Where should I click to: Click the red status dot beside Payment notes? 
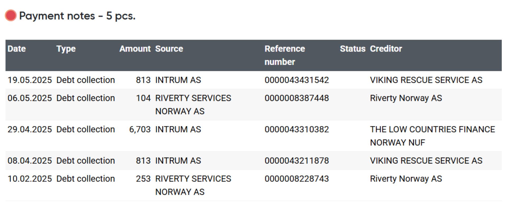click(11, 16)
